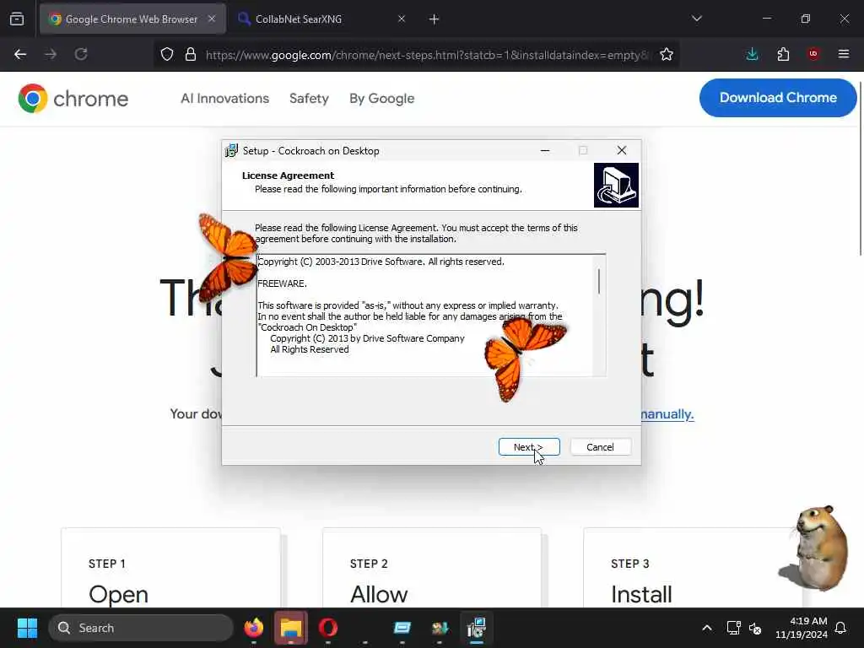Close the Google Chrome Web Browser tab

pyautogui.click(x=212, y=19)
